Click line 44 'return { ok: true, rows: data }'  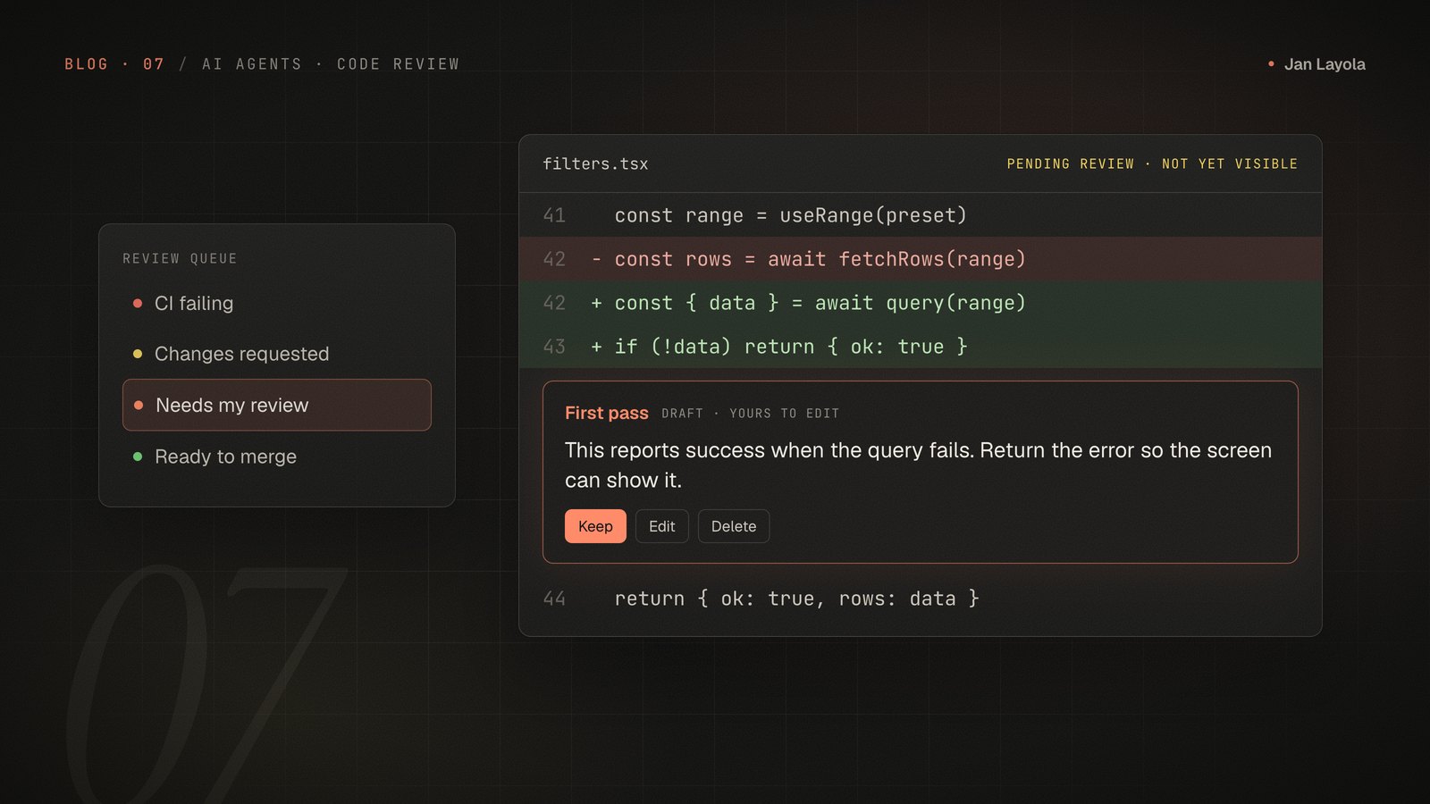tap(921, 599)
